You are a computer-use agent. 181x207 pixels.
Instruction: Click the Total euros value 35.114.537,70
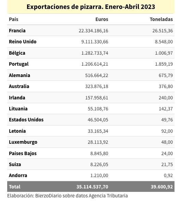click(92, 187)
